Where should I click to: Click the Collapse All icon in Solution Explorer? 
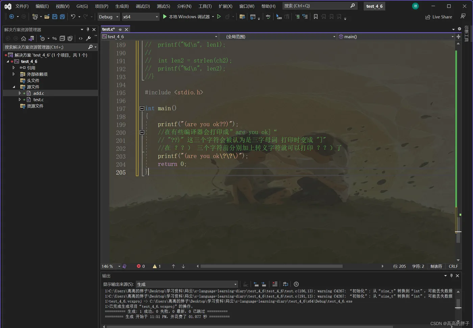62,38
